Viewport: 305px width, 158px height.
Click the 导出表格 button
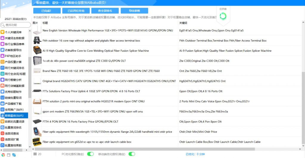tap(134, 11)
